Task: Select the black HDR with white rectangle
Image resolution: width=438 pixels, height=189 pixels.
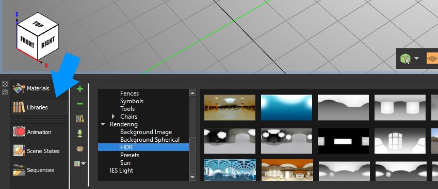Action: coord(343,141)
